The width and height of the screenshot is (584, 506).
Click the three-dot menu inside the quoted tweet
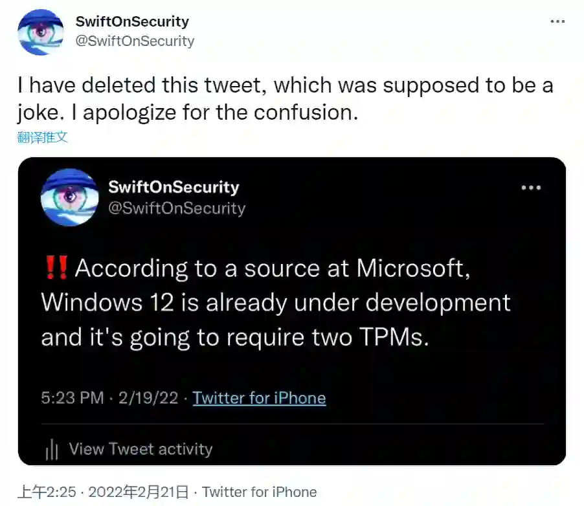tap(531, 188)
